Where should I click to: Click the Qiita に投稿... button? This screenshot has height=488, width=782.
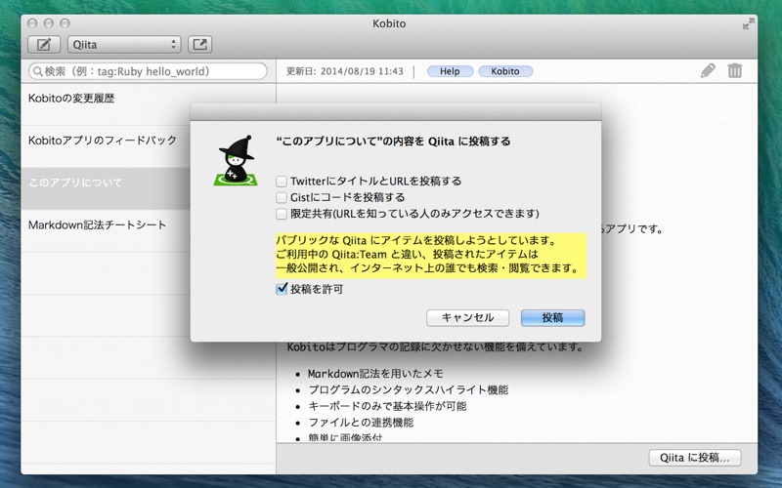click(x=695, y=458)
